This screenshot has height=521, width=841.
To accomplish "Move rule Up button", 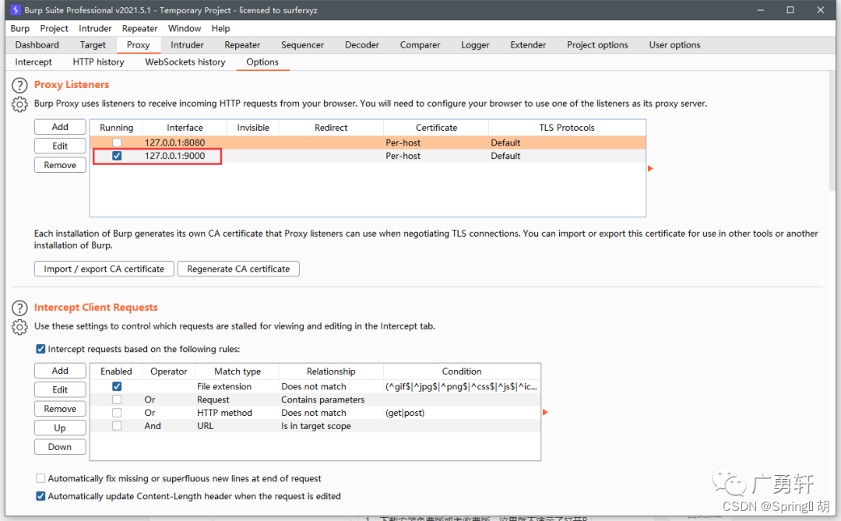I will 60,428.
